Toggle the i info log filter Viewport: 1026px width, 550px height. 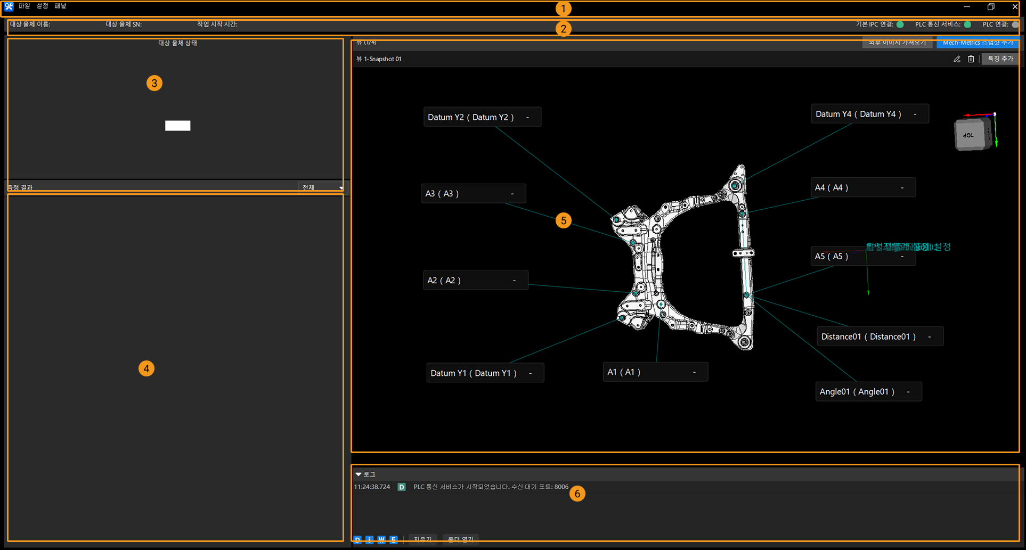click(x=370, y=540)
